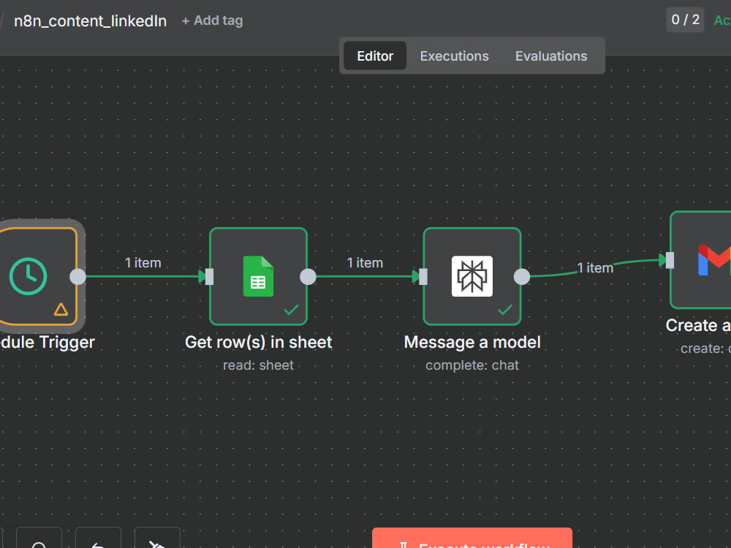The image size is (731, 548).
Task: Click the 0 / 2 counter badge
Action: click(685, 20)
